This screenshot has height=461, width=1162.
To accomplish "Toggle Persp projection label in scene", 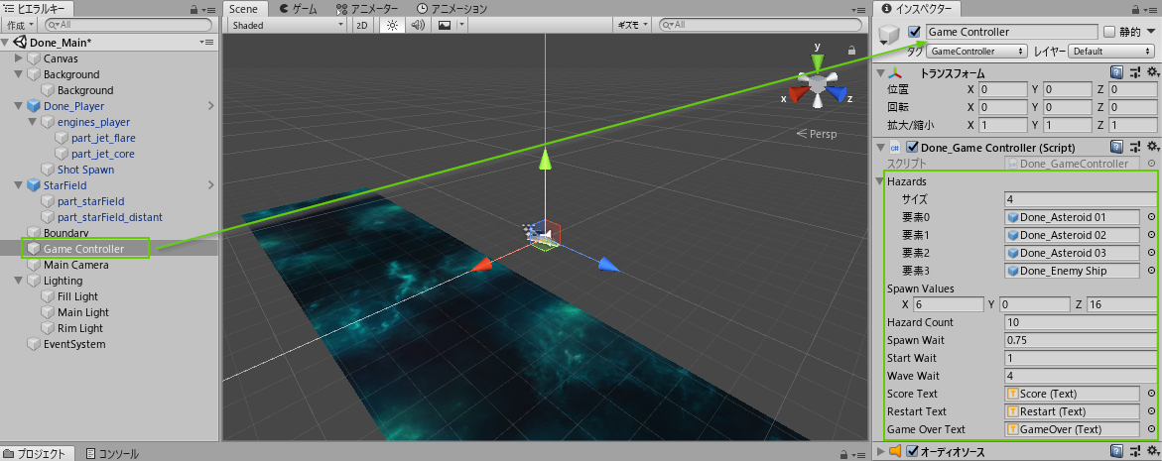I will (817, 134).
